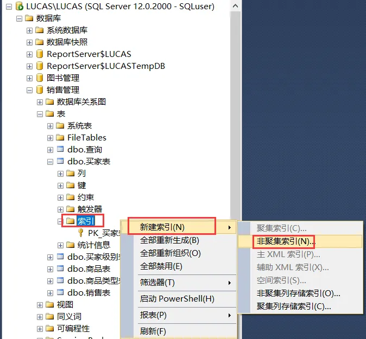The height and width of the screenshot is (339, 366).
Task: Click the 系统数据库 folder icon
Action: pyautogui.click(x=40, y=30)
